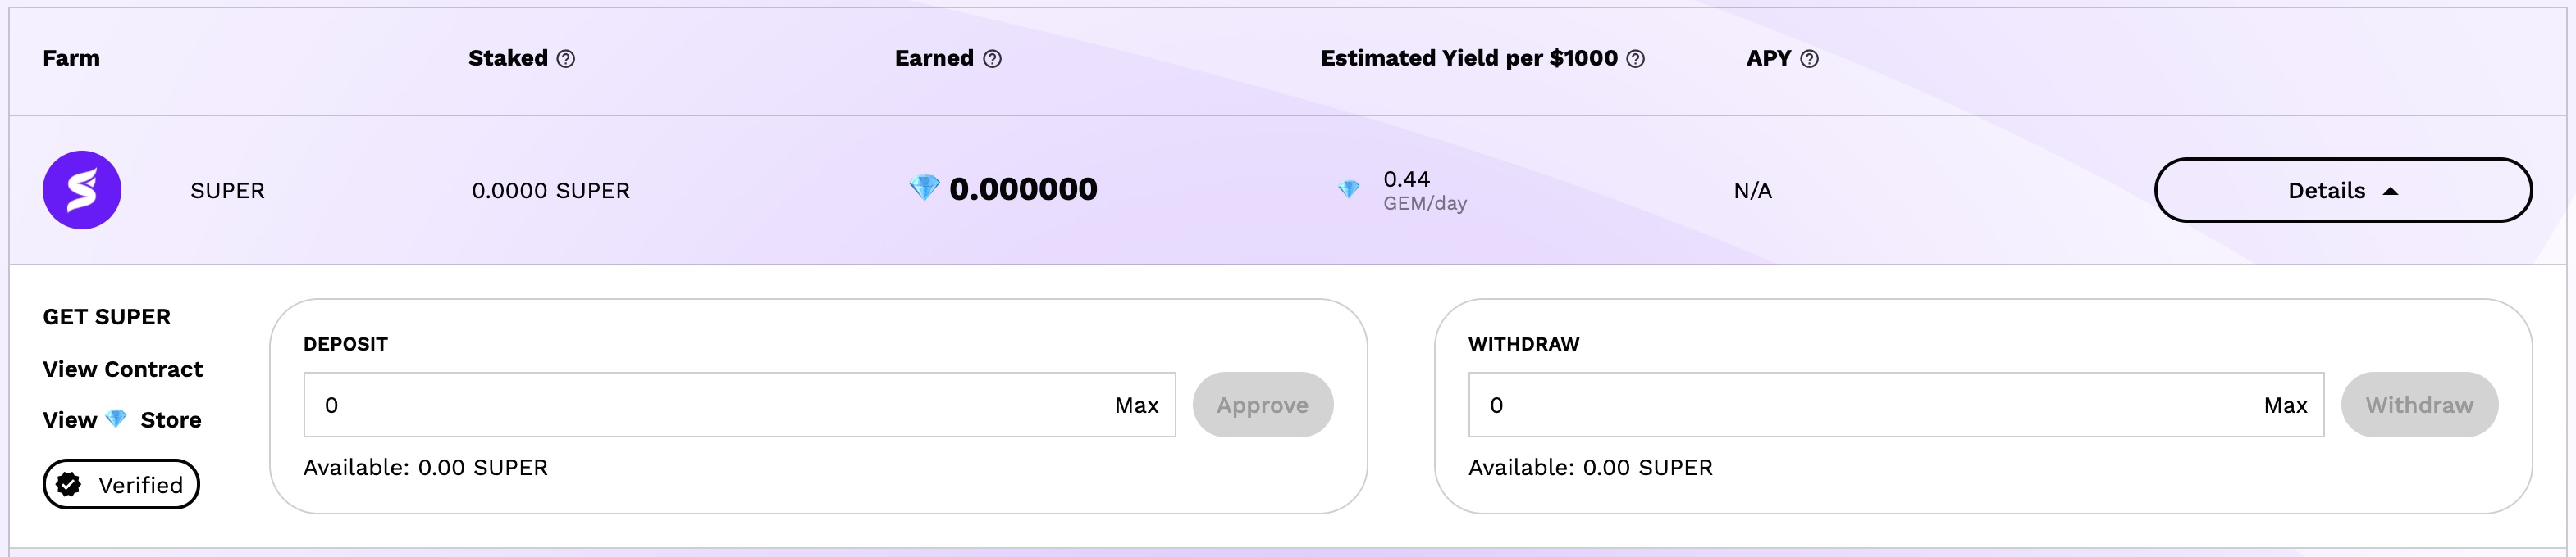Image resolution: width=2576 pixels, height=557 pixels.
Task: Open the GET SUPER link
Action: (x=107, y=316)
